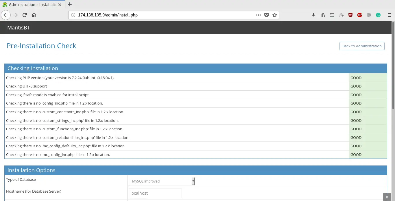Go back to previous page
Screen dimensions: 395x201
click(6, 15)
